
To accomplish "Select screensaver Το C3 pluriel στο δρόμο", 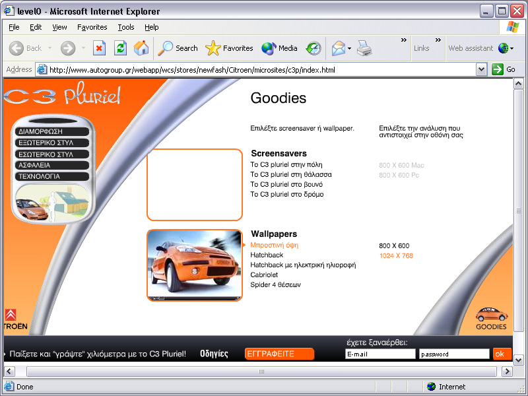I will coord(287,194).
